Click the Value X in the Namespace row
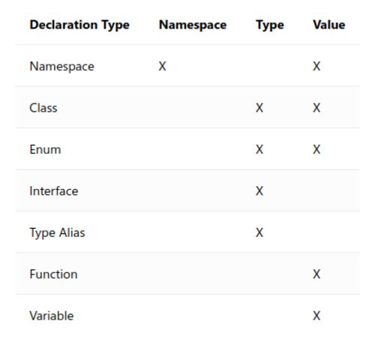This screenshot has width=375, height=339. click(x=316, y=66)
